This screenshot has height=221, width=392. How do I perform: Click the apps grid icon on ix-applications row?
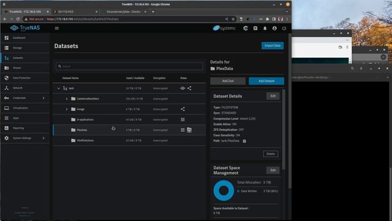pyautogui.click(x=183, y=120)
